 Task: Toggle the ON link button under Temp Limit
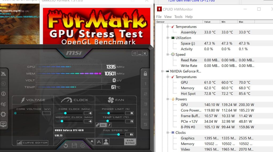click(103, 125)
